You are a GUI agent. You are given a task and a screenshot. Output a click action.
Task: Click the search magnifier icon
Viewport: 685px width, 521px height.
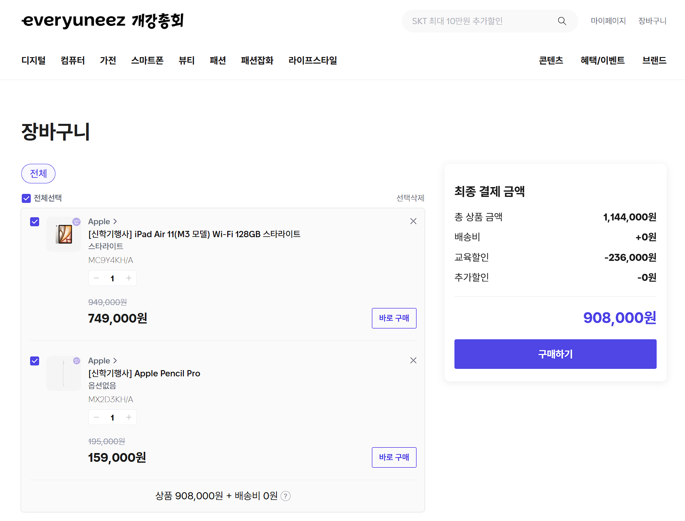pos(562,21)
